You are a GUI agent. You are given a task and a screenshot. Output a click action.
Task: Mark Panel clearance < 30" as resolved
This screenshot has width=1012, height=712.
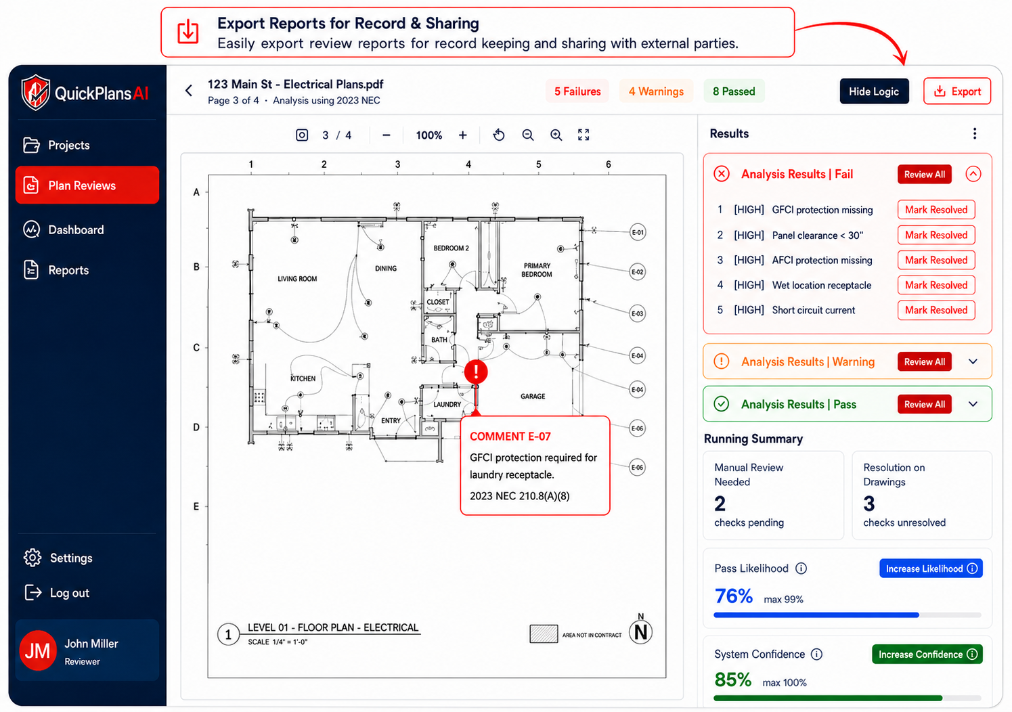[x=936, y=235]
